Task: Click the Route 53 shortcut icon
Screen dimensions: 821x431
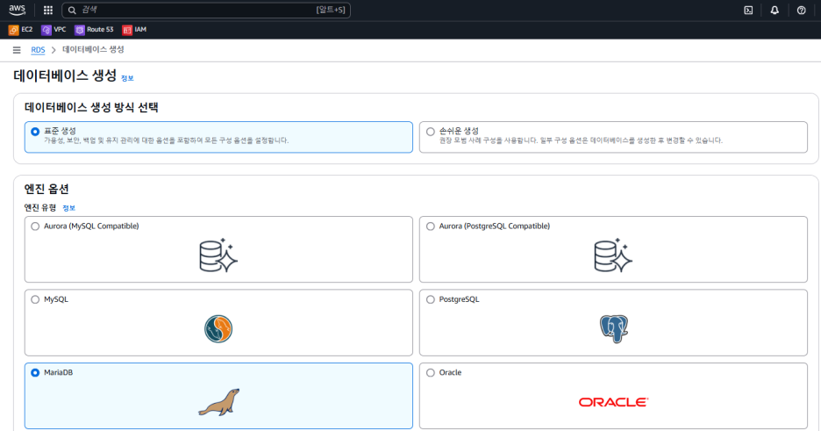Action: 80,30
